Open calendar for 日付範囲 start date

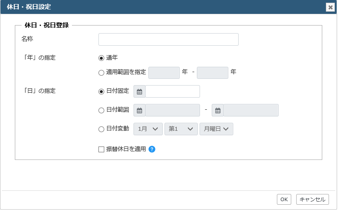(139, 111)
